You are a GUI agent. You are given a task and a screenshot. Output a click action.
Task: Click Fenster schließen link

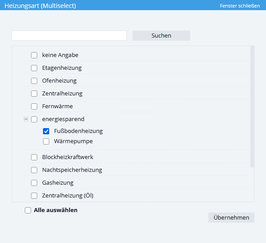click(240, 6)
